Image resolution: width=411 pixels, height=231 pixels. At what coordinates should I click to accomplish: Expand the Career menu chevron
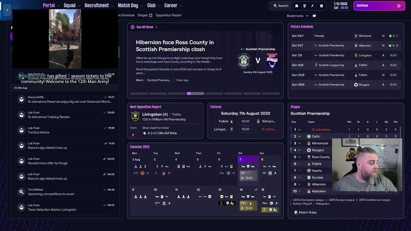[181, 6]
